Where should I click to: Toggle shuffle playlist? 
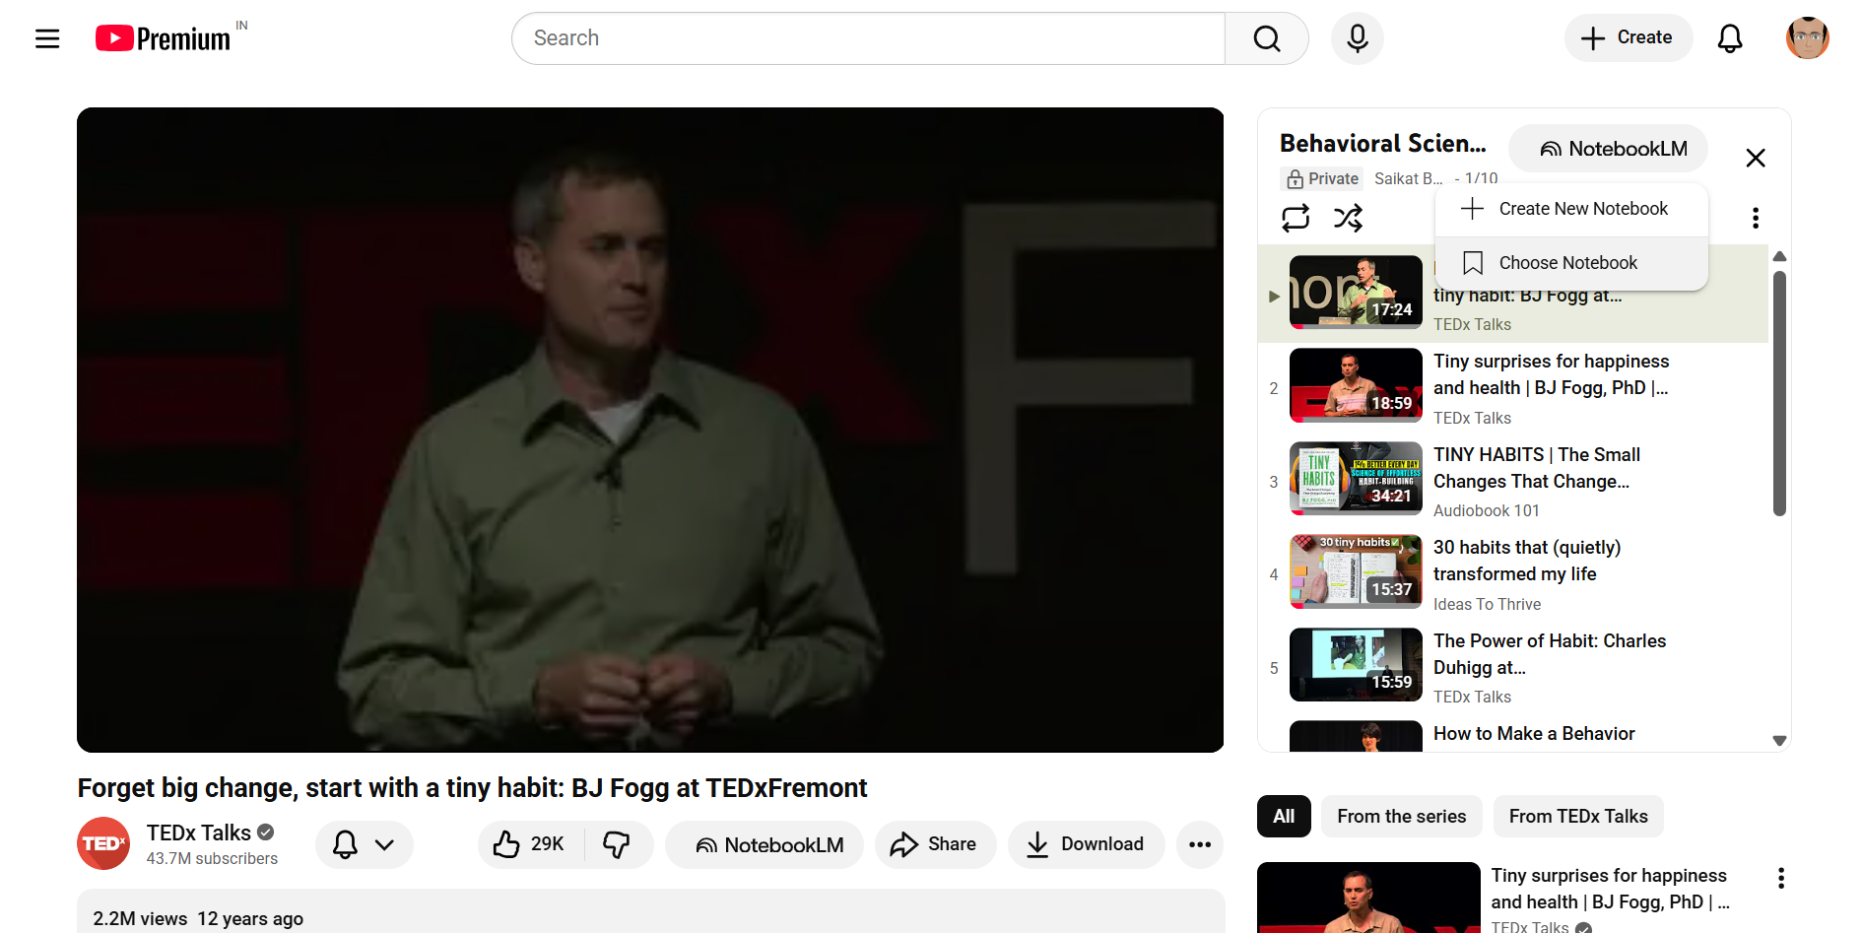tap(1349, 218)
